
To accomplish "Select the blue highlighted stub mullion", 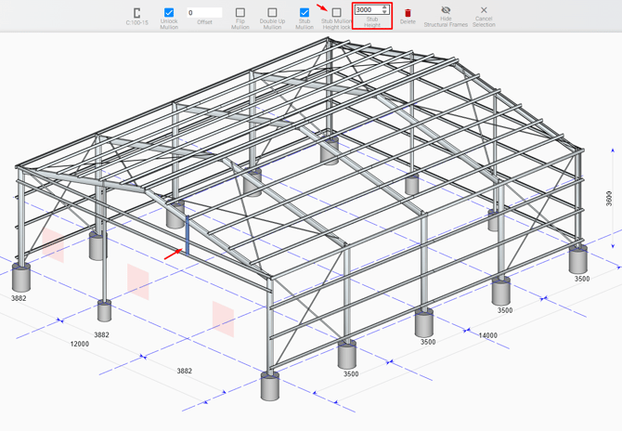I will click(x=188, y=236).
